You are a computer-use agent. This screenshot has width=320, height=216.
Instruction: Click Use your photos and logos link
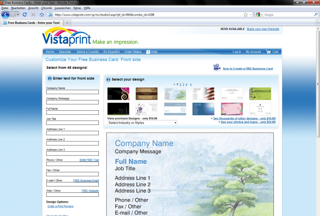click(x=248, y=122)
